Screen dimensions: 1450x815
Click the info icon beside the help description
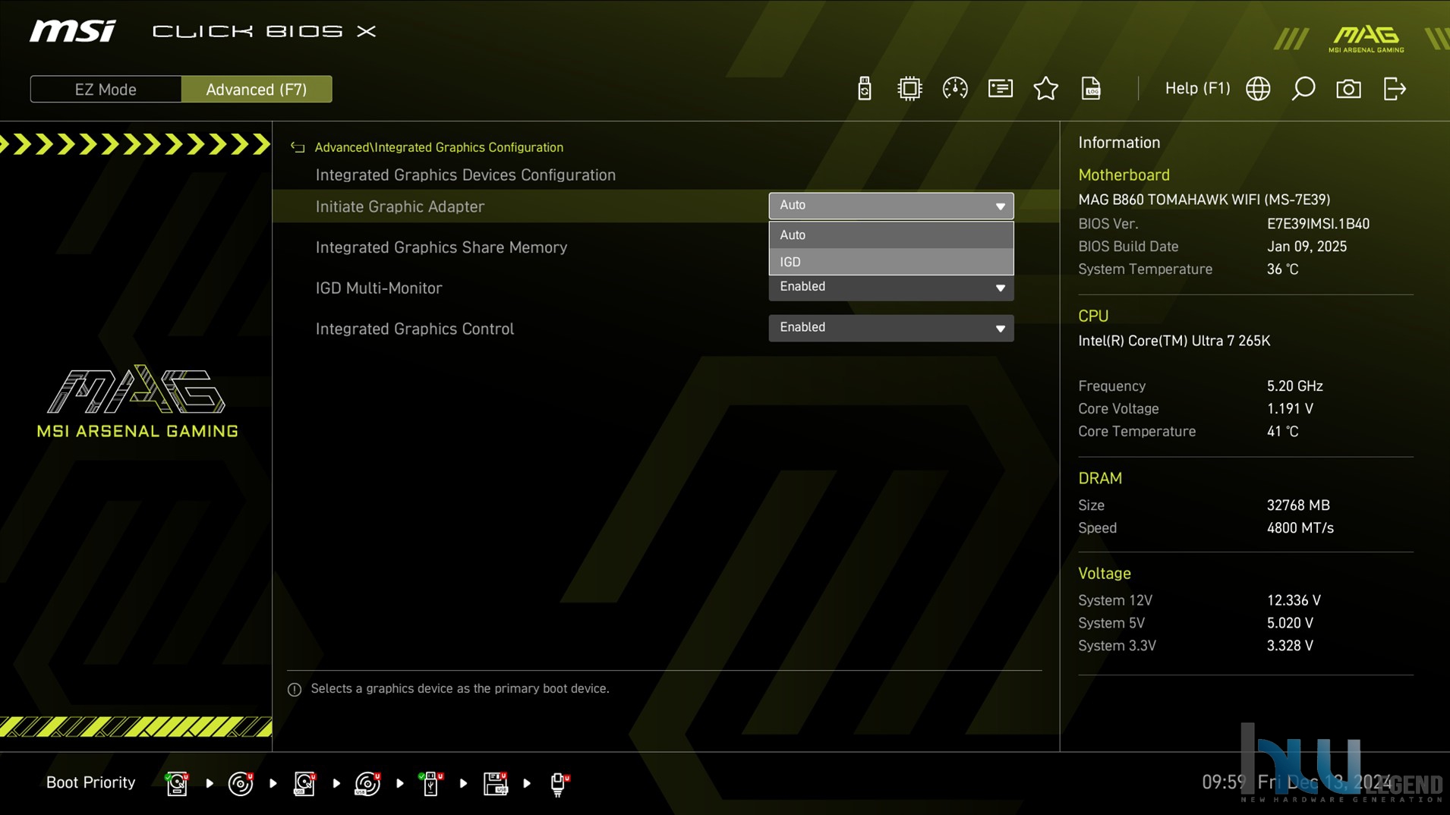click(295, 689)
